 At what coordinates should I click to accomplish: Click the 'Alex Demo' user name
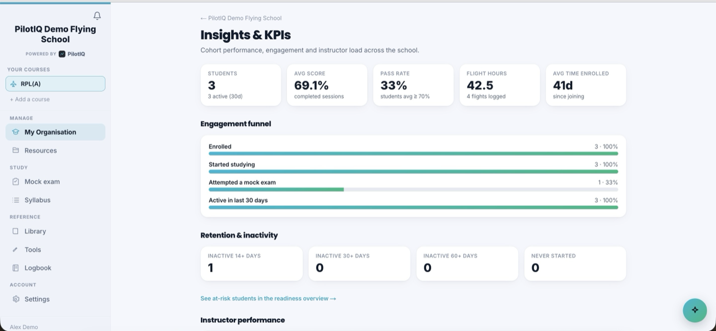tap(24, 327)
